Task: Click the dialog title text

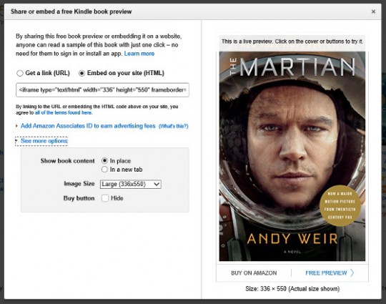Action: 71,11
